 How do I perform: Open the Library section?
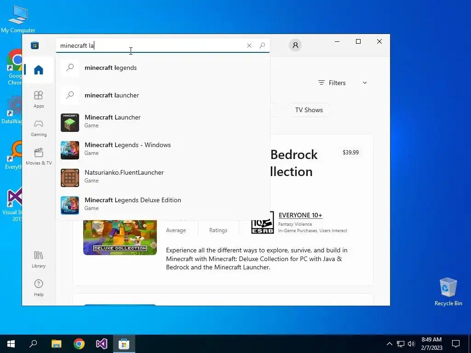(x=39, y=260)
